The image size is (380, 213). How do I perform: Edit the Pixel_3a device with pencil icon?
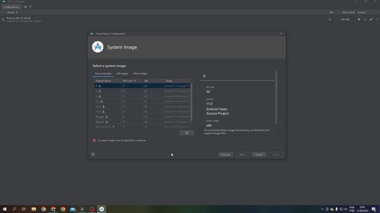pos(371,20)
